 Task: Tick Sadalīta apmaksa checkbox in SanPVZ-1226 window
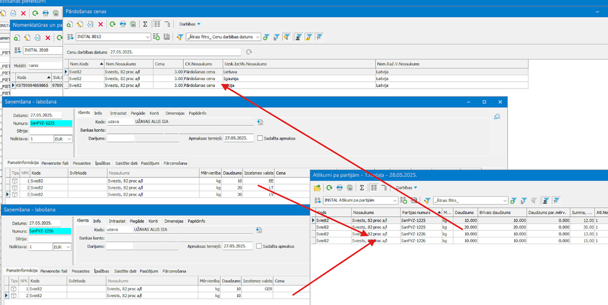click(259, 246)
